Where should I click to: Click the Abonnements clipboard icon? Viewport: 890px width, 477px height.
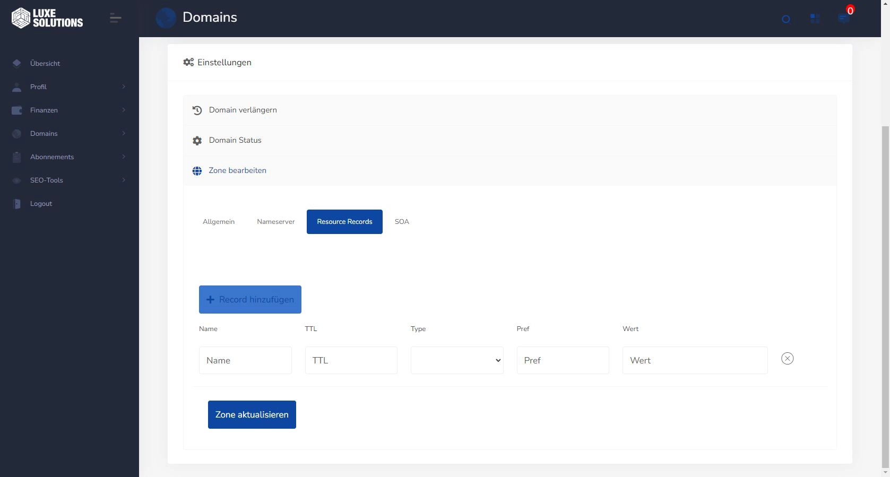17,157
